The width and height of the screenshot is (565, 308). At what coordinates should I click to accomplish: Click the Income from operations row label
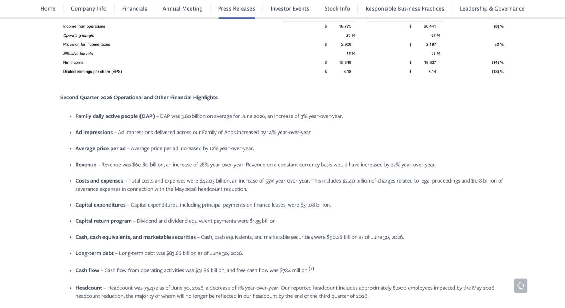[x=84, y=26]
